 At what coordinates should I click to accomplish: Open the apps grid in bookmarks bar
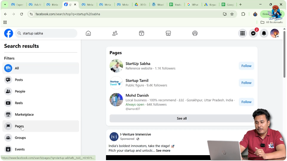5,22
